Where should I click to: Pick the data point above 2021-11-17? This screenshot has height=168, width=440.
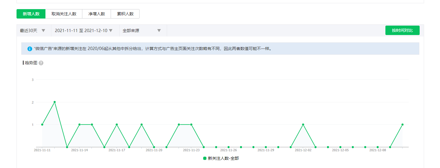pyautogui.click(x=117, y=124)
